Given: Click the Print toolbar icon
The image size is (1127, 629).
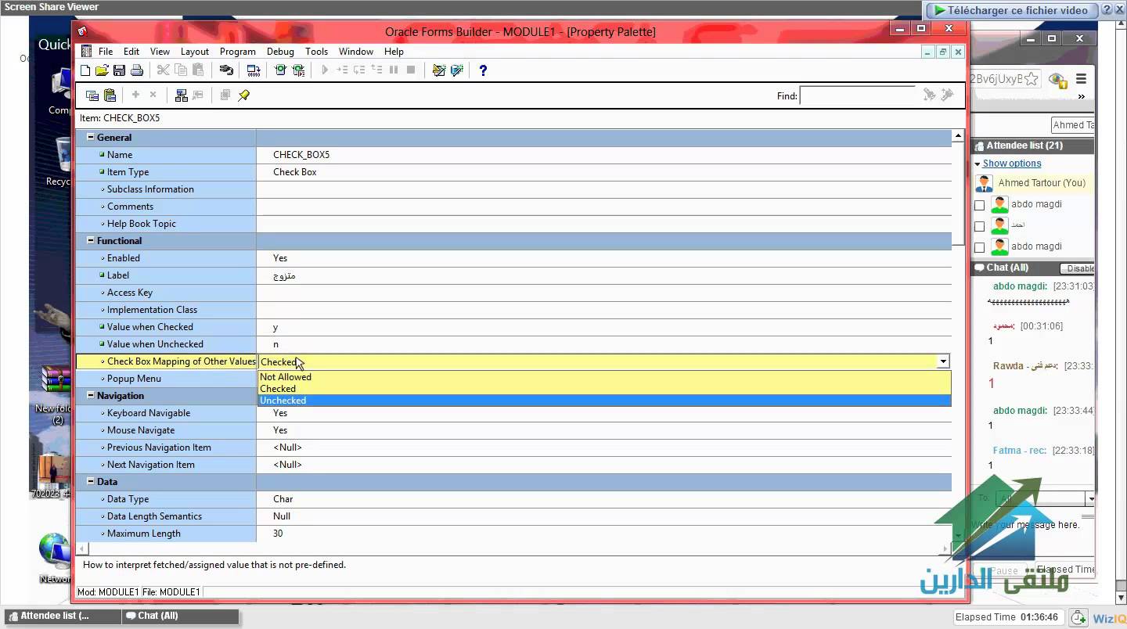Looking at the screenshot, I should point(137,70).
